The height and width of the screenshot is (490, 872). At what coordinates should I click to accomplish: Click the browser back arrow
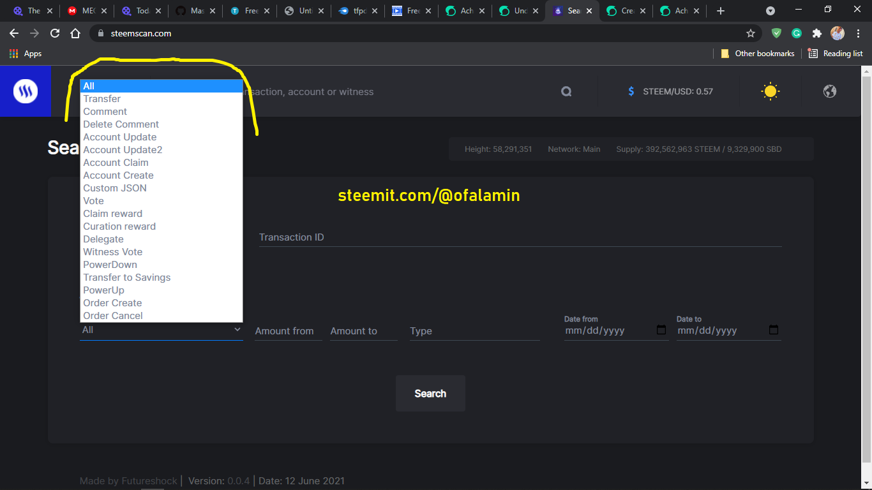(x=14, y=33)
